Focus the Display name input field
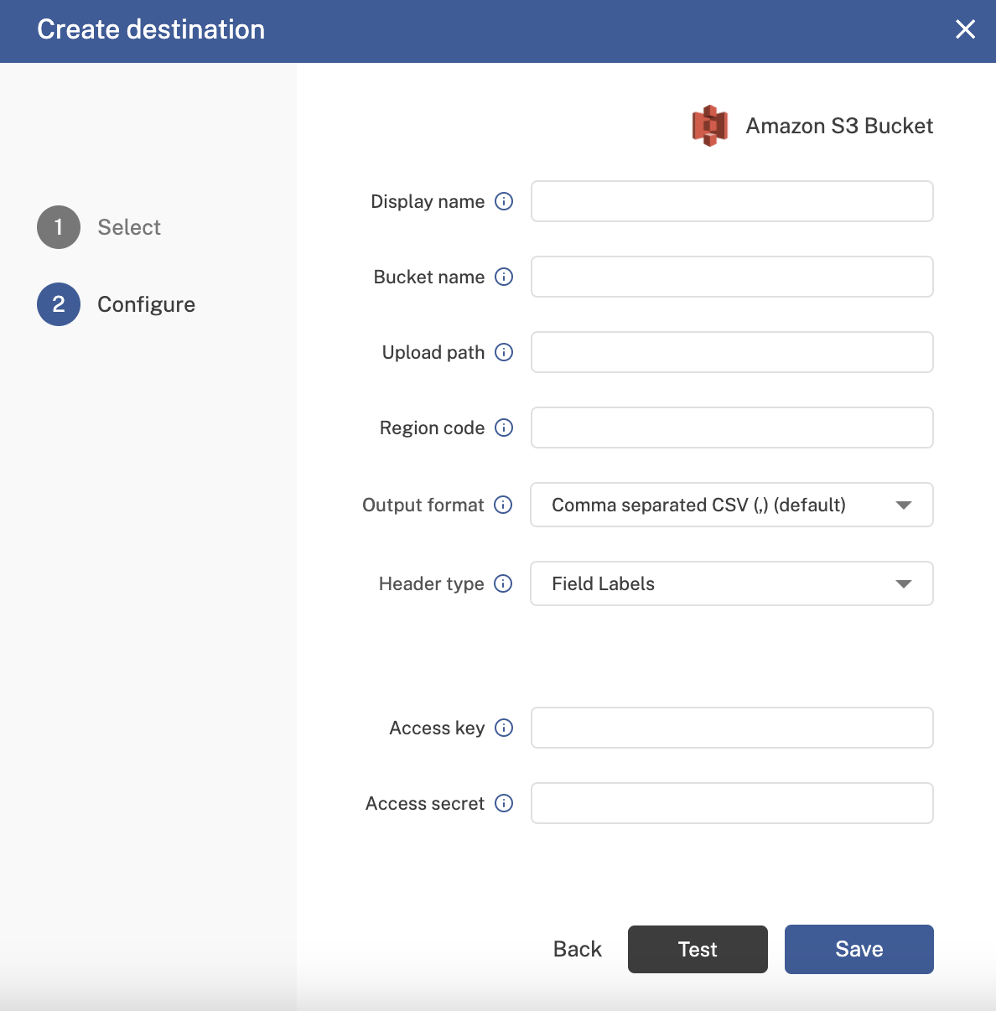 731,201
